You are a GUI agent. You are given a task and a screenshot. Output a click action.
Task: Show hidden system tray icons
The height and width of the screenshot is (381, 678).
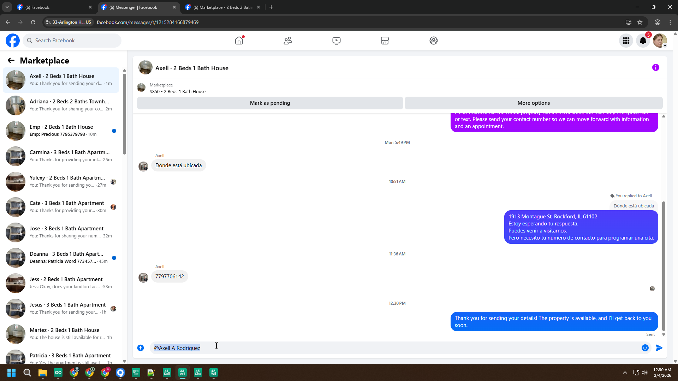pos(625,373)
